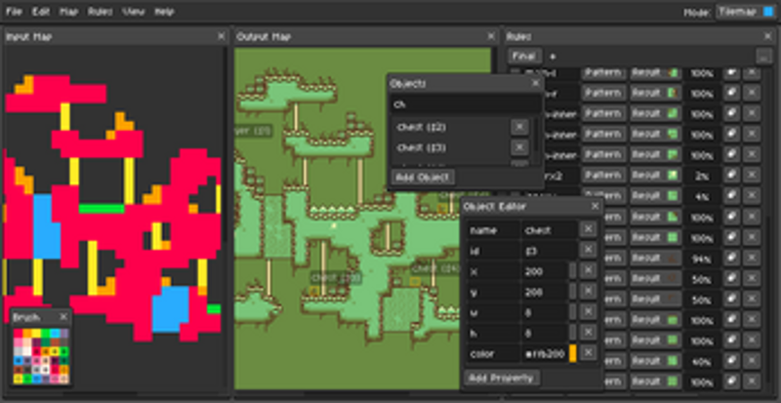Remove Chest (22) with its X icon
Image resolution: width=781 pixels, height=403 pixels.
click(x=519, y=127)
